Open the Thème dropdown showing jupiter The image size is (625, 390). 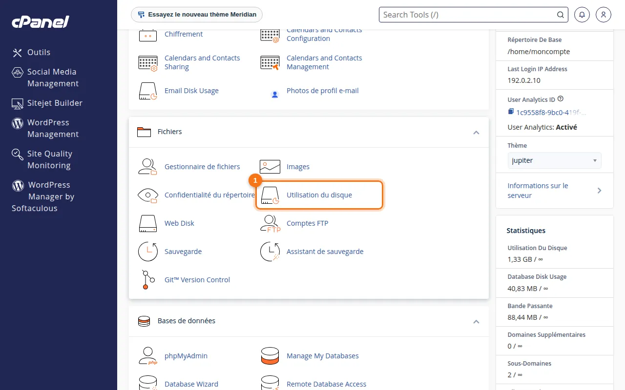(x=555, y=160)
